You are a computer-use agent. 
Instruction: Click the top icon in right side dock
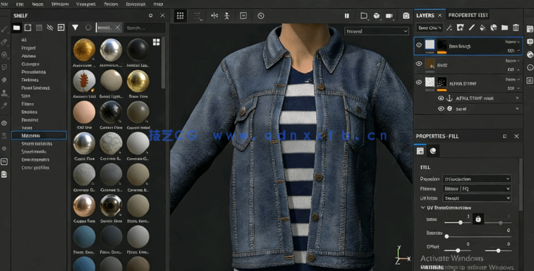530,30
